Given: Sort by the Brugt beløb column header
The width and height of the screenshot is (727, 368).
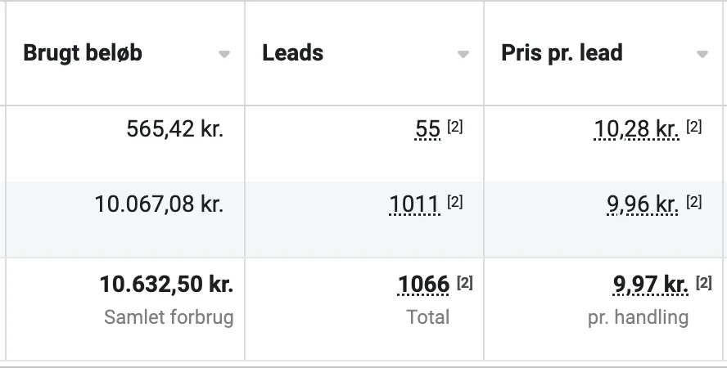Looking at the screenshot, I should coord(83,53).
